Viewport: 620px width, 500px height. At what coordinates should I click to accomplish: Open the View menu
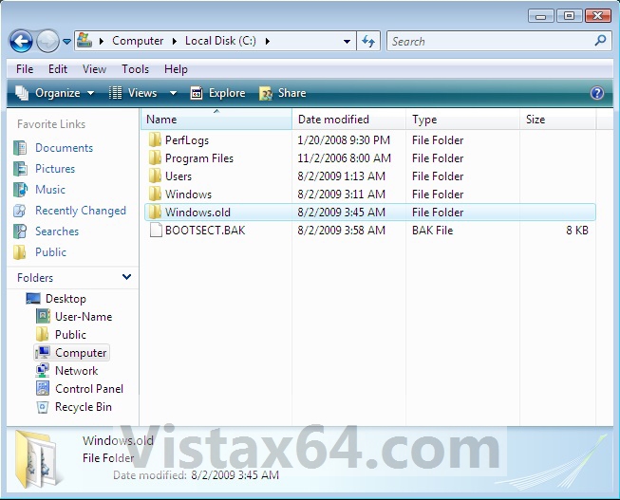94,69
